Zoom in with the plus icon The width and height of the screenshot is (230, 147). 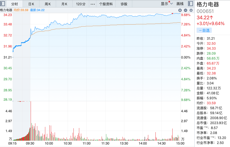click(180, 10)
